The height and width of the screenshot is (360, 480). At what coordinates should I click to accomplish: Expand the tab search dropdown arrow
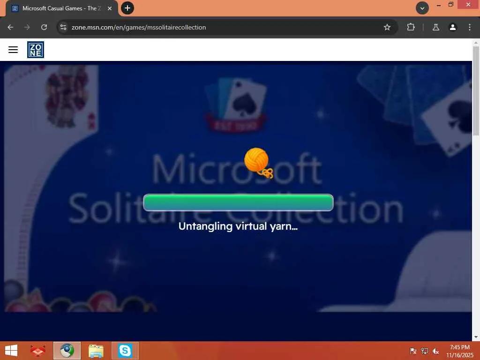[422, 8]
